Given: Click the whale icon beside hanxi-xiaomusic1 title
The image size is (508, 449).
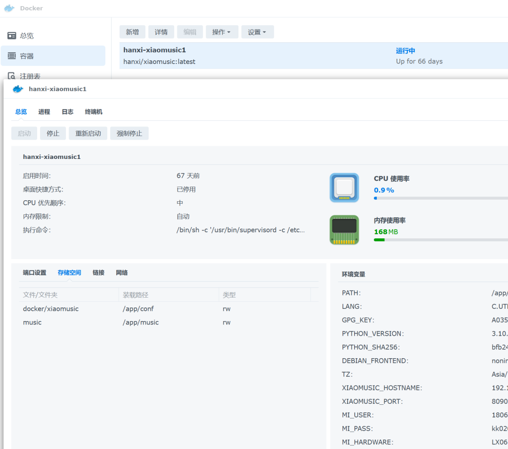Looking at the screenshot, I should tap(18, 89).
